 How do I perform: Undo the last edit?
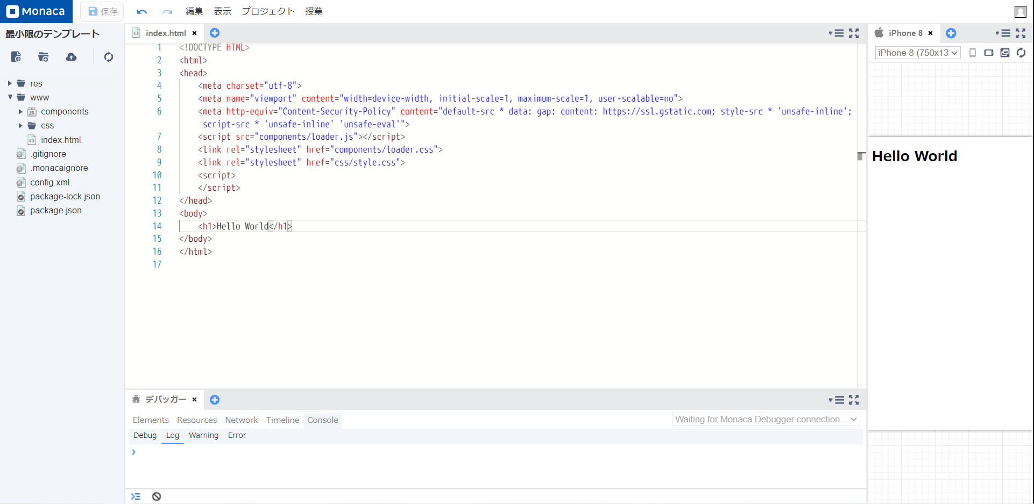coord(142,11)
